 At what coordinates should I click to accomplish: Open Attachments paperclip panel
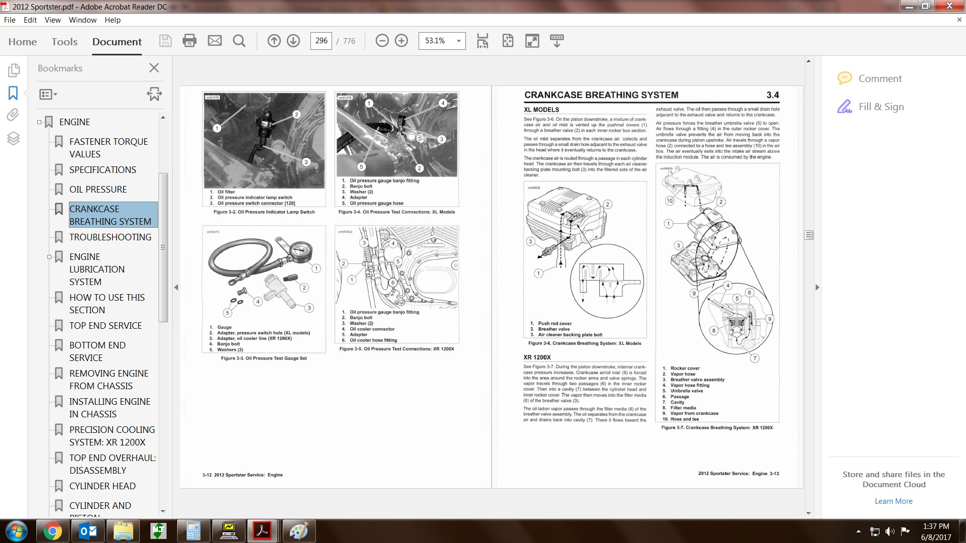click(x=13, y=115)
